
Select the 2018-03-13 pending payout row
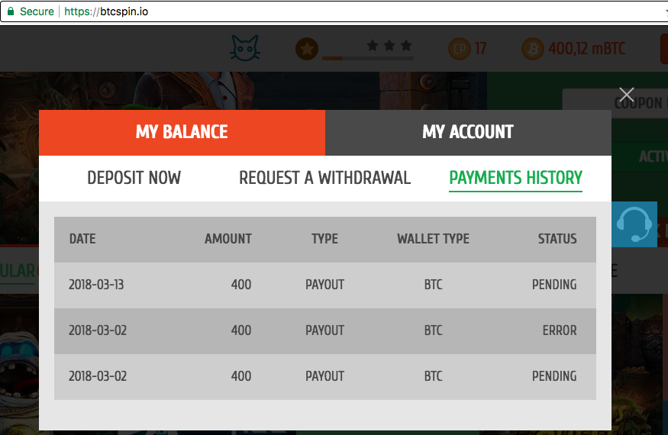[x=325, y=285]
